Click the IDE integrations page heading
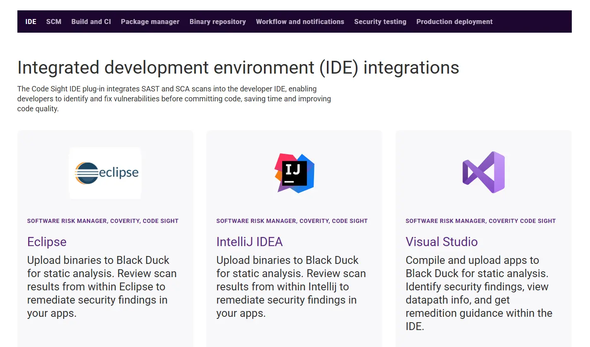 pyautogui.click(x=238, y=67)
